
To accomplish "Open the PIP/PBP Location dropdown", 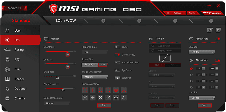I will 162,98.
